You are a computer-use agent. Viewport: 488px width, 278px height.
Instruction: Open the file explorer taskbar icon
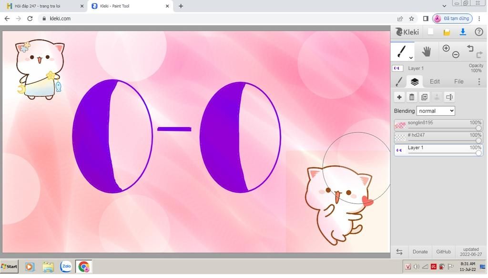tap(48, 267)
